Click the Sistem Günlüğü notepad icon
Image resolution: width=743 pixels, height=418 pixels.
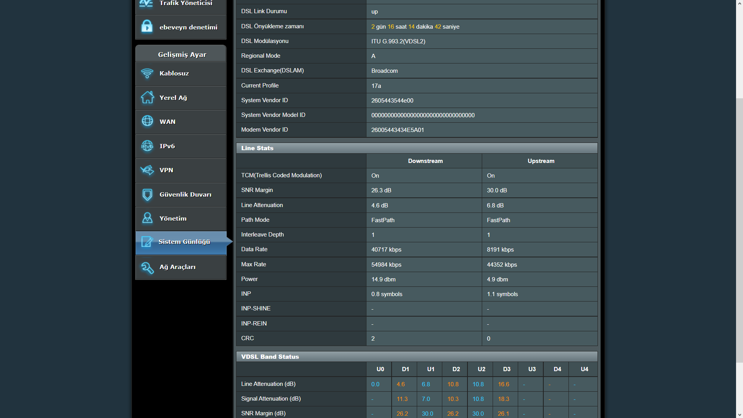point(147,242)
